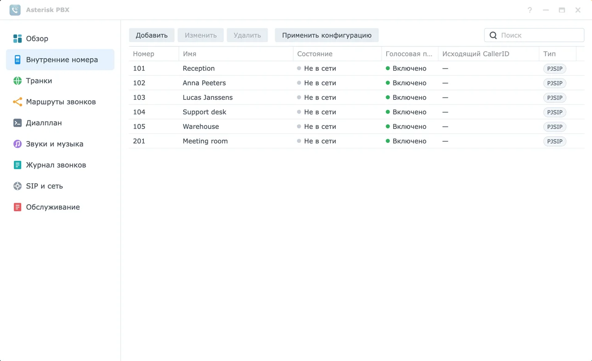
Task: Click the Внутренние номера phone icon
Action: tap(18, 60)
